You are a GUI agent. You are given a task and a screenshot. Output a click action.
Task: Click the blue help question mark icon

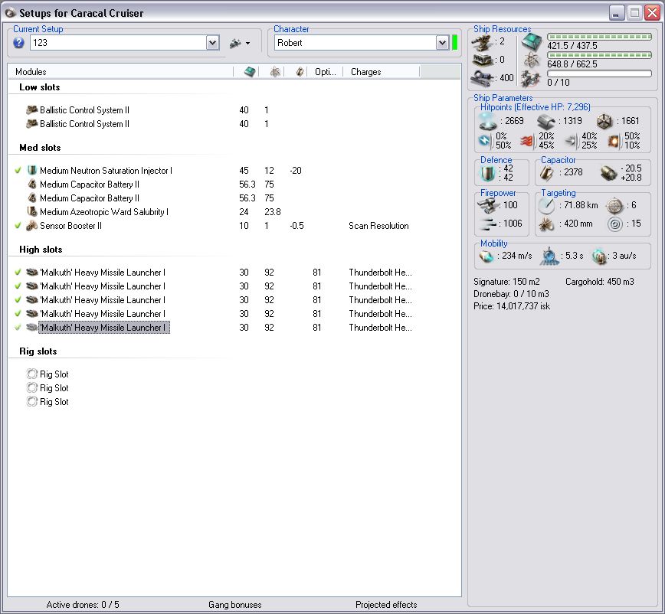click(18, 43)
